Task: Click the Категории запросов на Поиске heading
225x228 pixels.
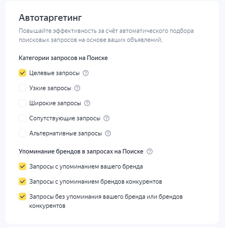Action: click(63, 58)
